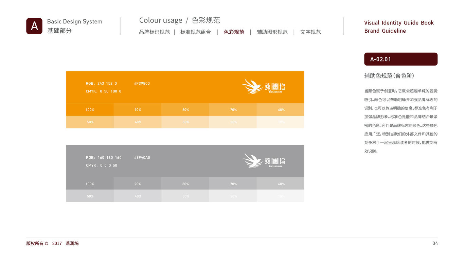Image resolution: width=464 pixels, height=261 pixels.
Task: Select the orange 50% tint swatch
Action: tap(90, 122)
